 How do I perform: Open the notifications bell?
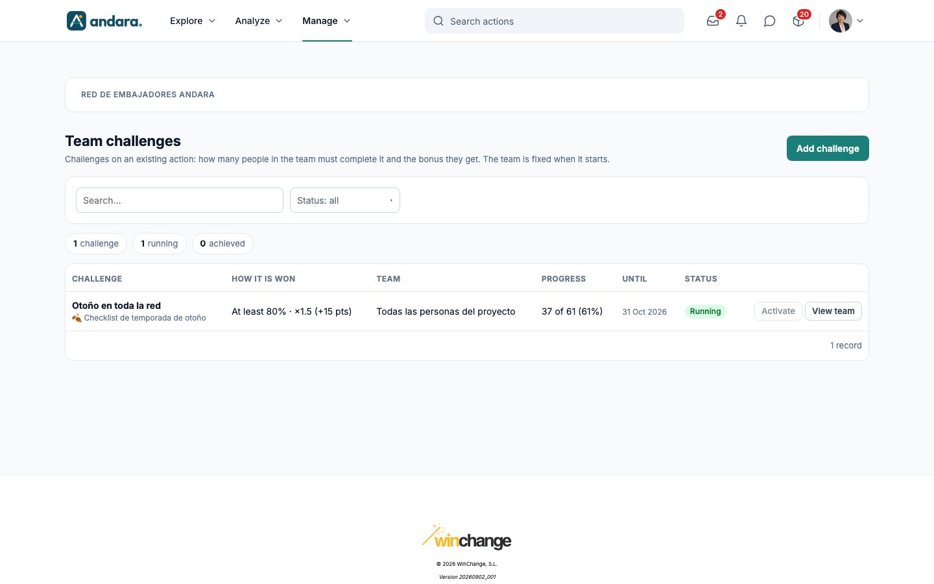[741, 21]
